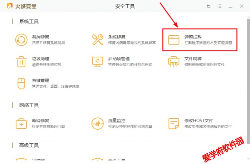The width and height of the screenshot is (250, 164).
Task: Click the scrollbar down arrow
Action: pyautogui.click(x=249, y=159)
